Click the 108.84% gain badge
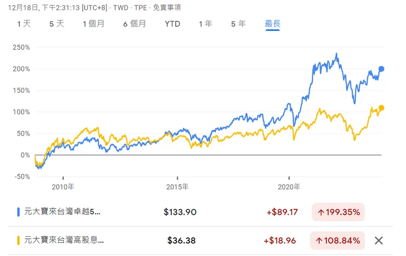Viewport: 406px width, 256px height. (x=339, y=240)
